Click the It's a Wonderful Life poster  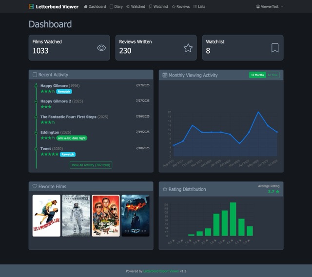click(x=46, y=216)
